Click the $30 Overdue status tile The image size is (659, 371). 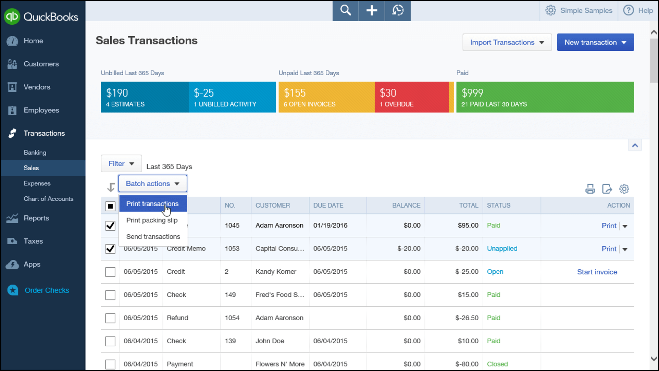click(411, 97)
